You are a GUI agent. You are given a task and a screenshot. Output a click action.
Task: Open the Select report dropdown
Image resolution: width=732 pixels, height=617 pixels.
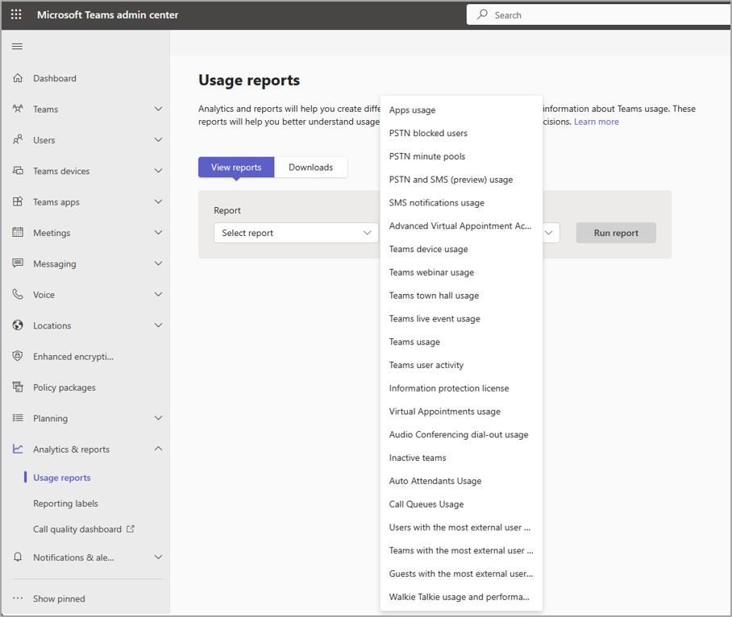pyautogui.click(x=296, y=233)
